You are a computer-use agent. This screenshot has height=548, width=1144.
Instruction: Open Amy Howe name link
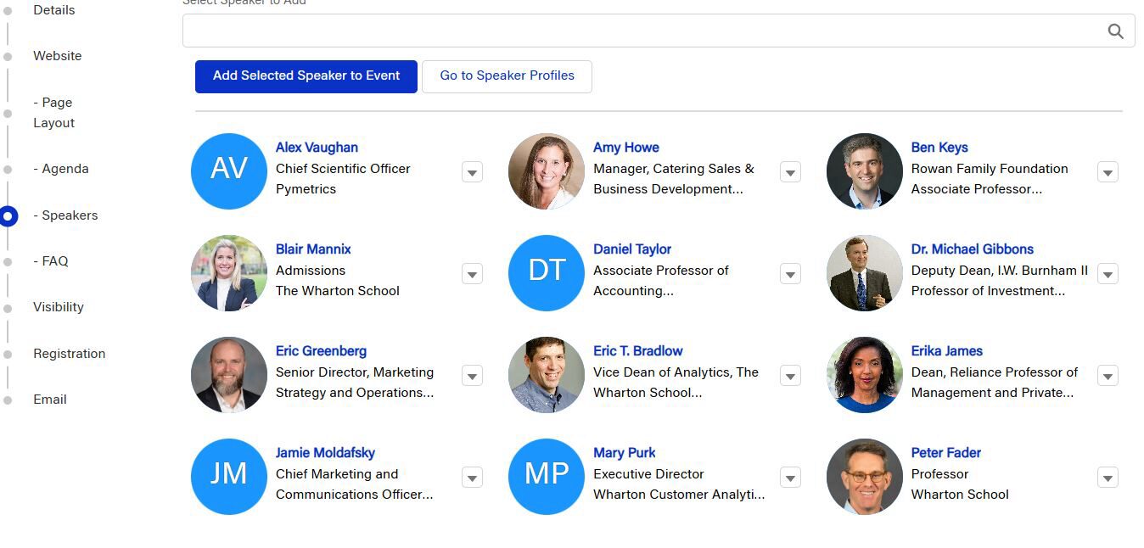coord(626,148)
